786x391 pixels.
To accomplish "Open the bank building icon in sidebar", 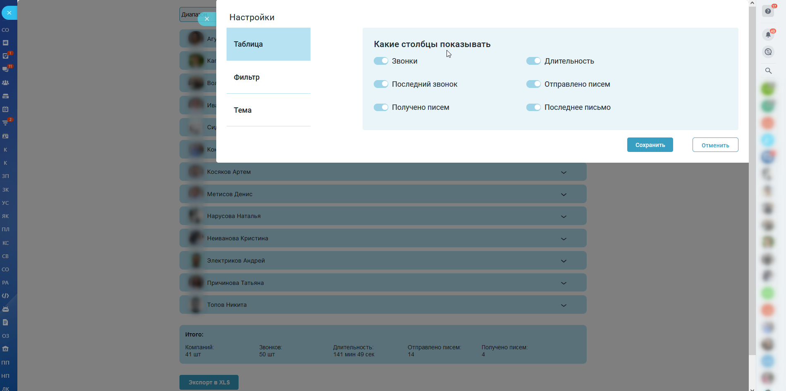I will pyautogui.click(x=5, y=349).
